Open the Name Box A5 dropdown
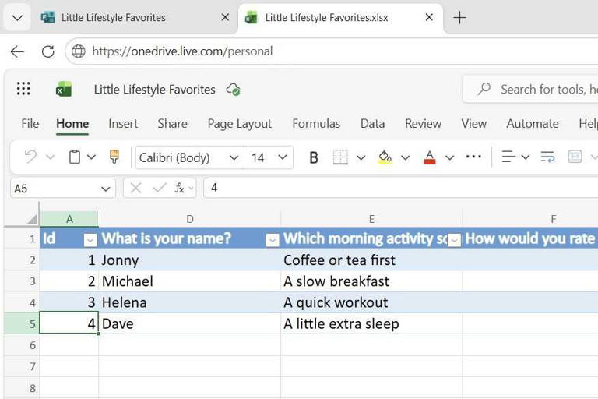Viewport: 598px width, 399px height. (106, 189)
